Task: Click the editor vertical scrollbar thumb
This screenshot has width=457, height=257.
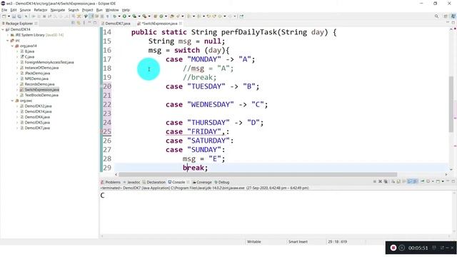Action: coord(451,104)
